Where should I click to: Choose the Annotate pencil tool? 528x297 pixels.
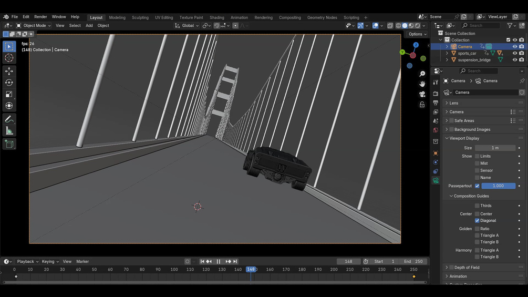coord(9,119)
